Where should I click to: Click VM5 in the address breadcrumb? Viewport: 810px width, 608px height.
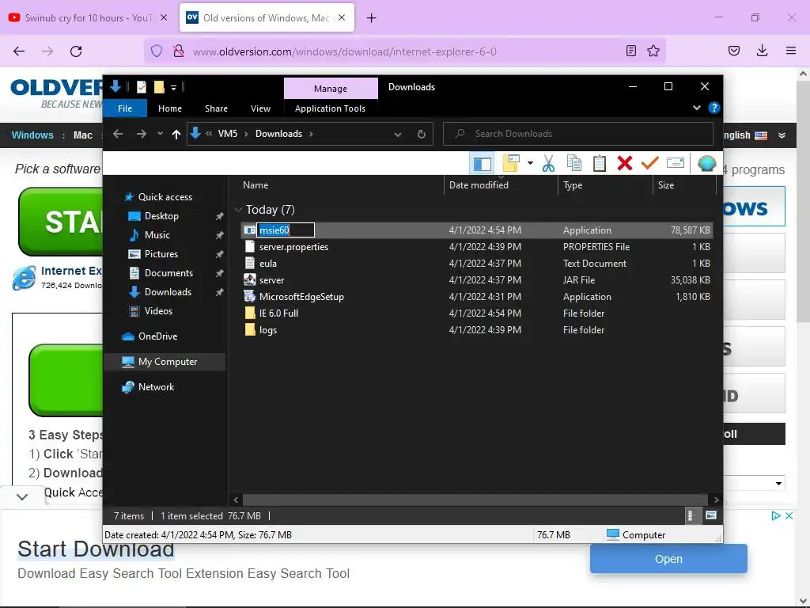coord(228,134)
